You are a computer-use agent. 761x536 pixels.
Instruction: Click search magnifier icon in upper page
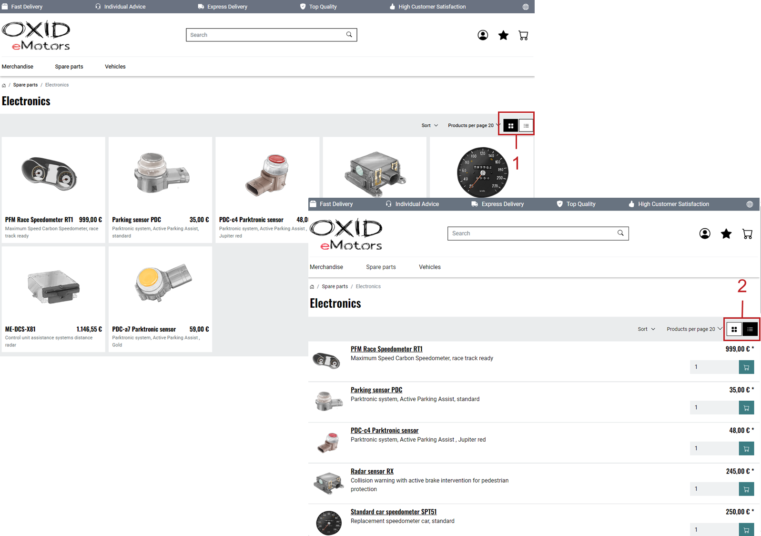349,34
